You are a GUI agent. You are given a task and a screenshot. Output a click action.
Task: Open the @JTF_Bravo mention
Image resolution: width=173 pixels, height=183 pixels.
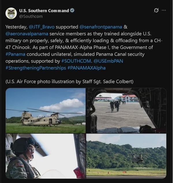tap(42, 27)
